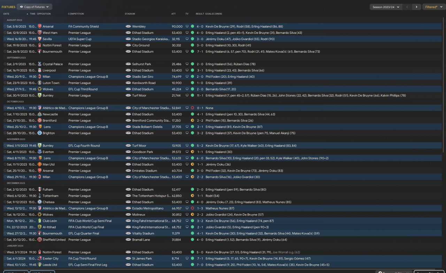
Task: Open the Everton badge icon
Action: pos(39,152)
